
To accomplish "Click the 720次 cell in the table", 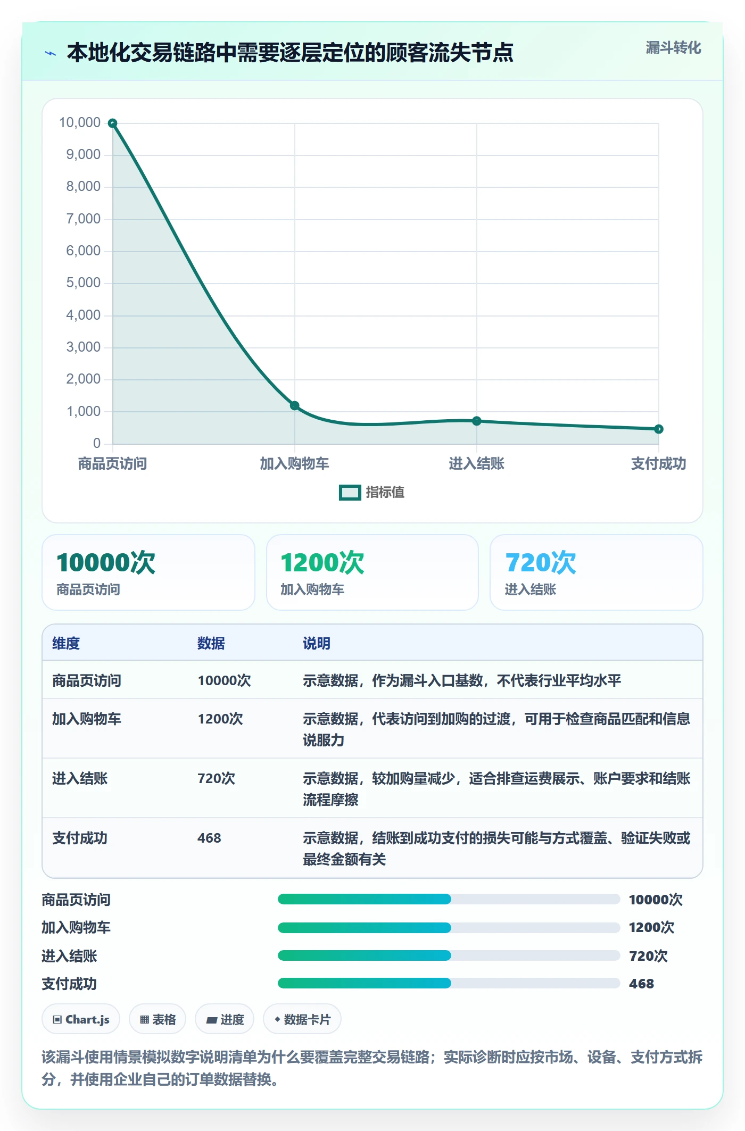I will coord(217,778).
